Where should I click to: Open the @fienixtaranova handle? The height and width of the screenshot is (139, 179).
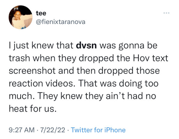pos(60,22)
